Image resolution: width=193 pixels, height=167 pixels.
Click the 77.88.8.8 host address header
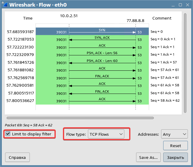pos(135,20)
